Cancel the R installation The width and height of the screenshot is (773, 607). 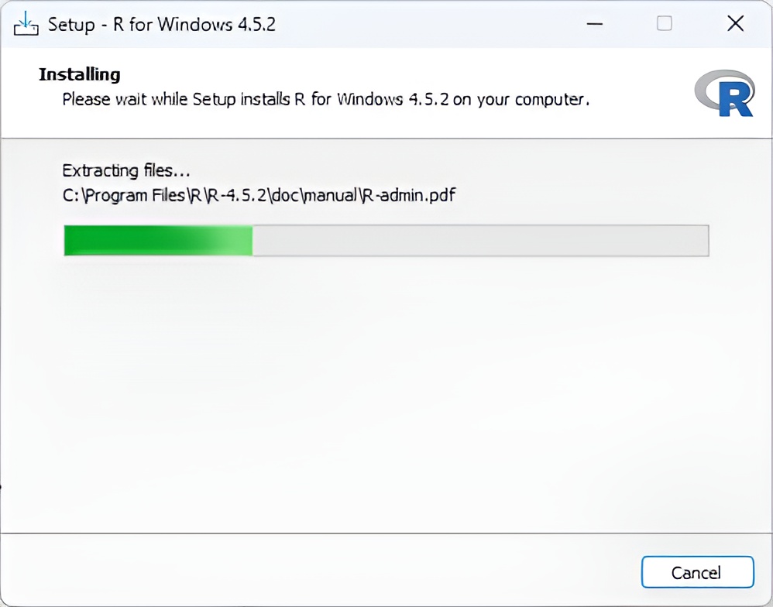pyautogui.click(x=697, y=573)
